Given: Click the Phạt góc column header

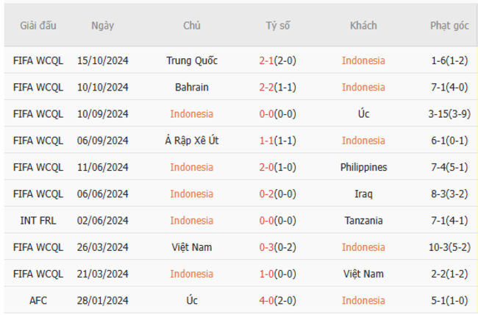Looking at the screenshot, I should pos(449,26).
